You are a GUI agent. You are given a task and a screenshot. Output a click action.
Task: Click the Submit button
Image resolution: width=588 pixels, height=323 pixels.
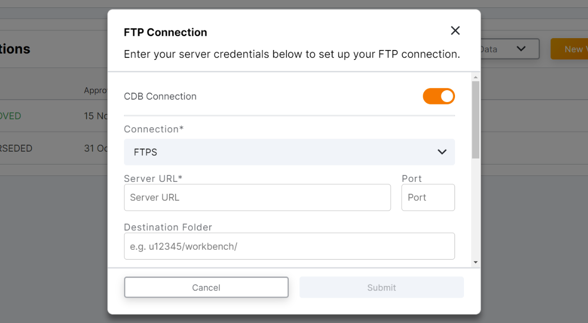pyautogui.click(x=381, y=287)
